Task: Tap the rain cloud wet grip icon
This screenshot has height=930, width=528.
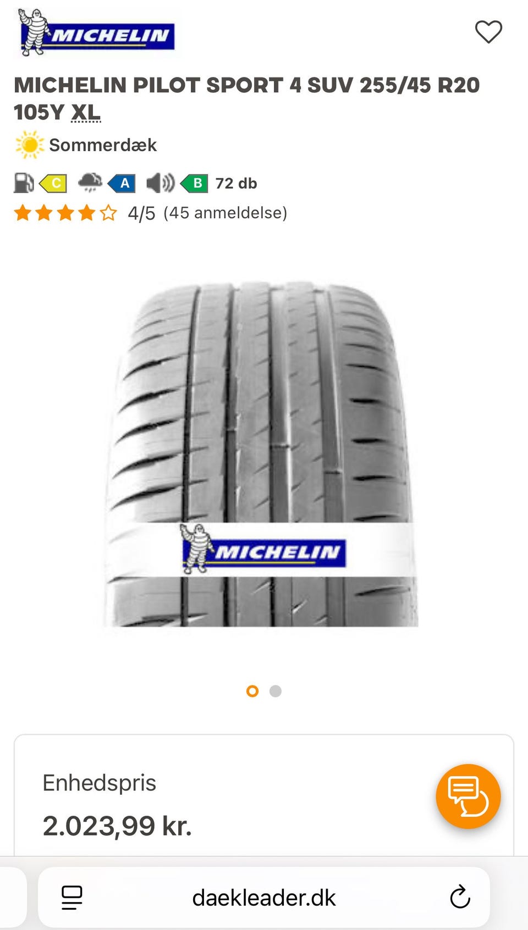Action: 90,182
